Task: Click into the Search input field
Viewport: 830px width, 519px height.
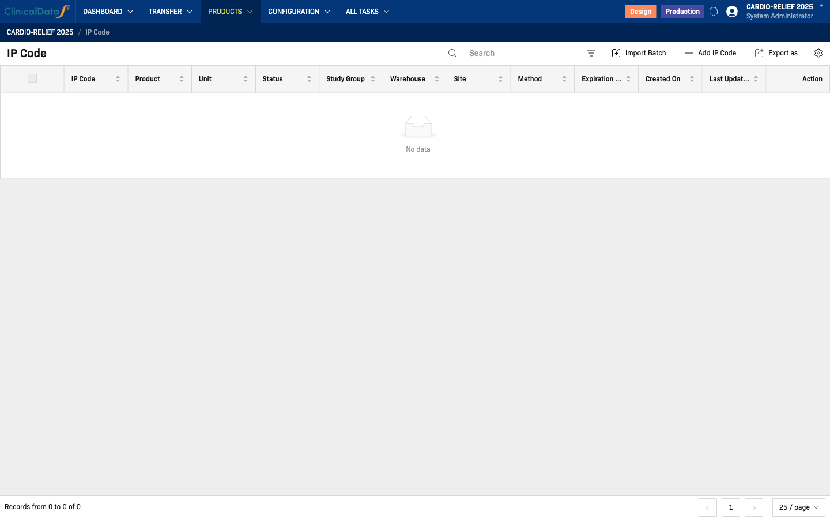Action: tap(519, 53)
